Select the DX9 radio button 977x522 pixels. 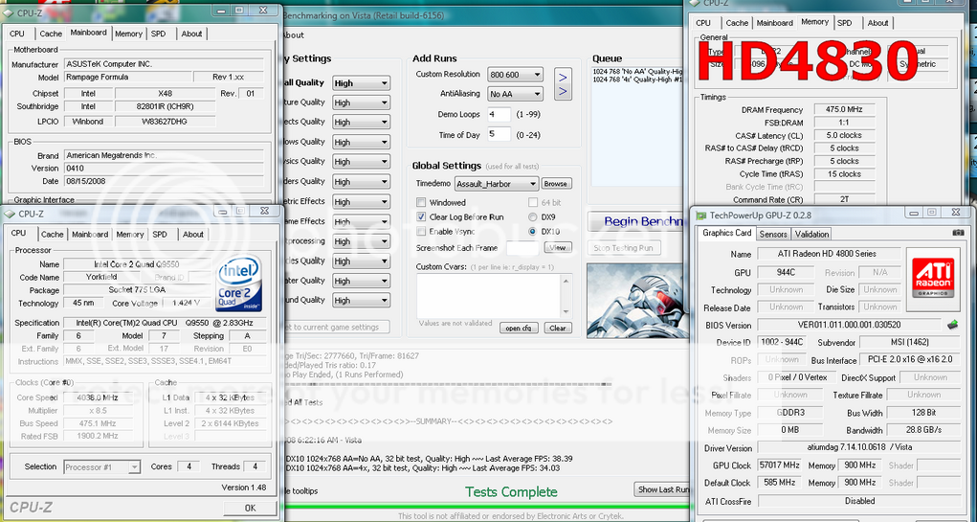pos(533,217)
